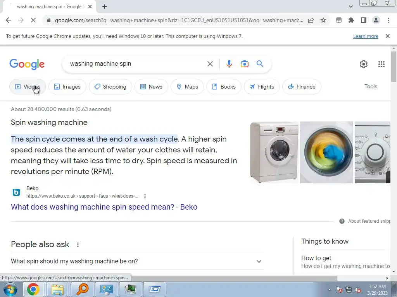The image size is (397, 297).
Task: Open a new browser tab
Action: tap(105, 7)
